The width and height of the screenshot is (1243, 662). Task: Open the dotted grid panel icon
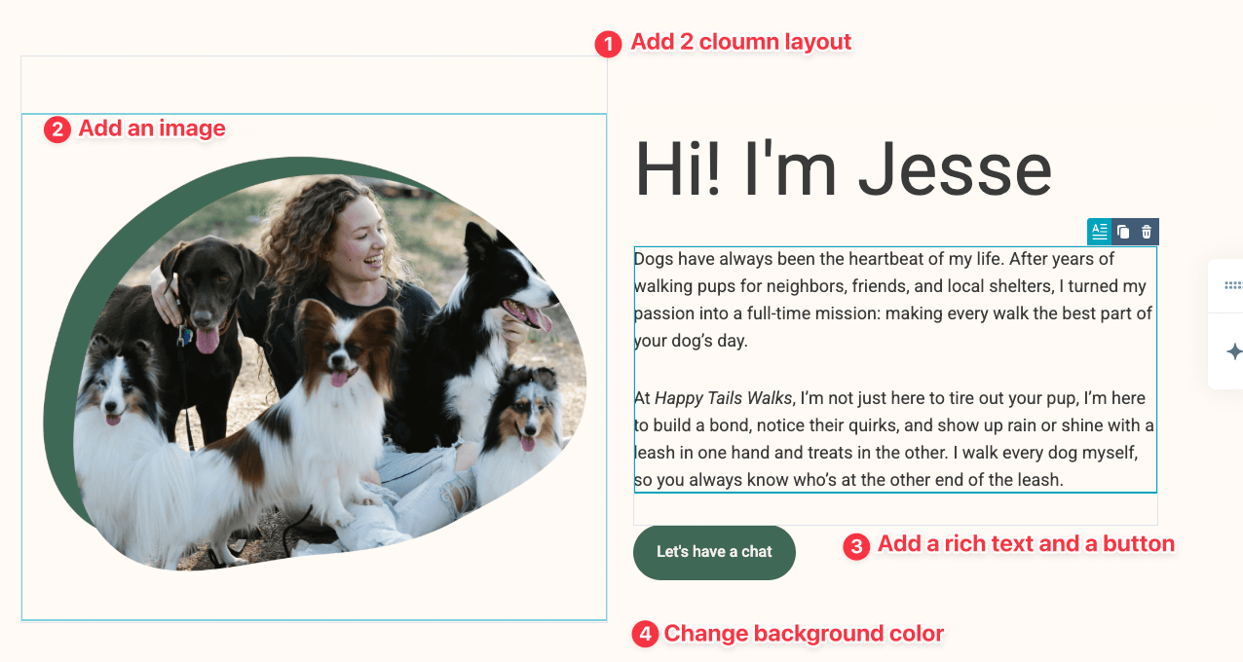[x=1232, y=285]
